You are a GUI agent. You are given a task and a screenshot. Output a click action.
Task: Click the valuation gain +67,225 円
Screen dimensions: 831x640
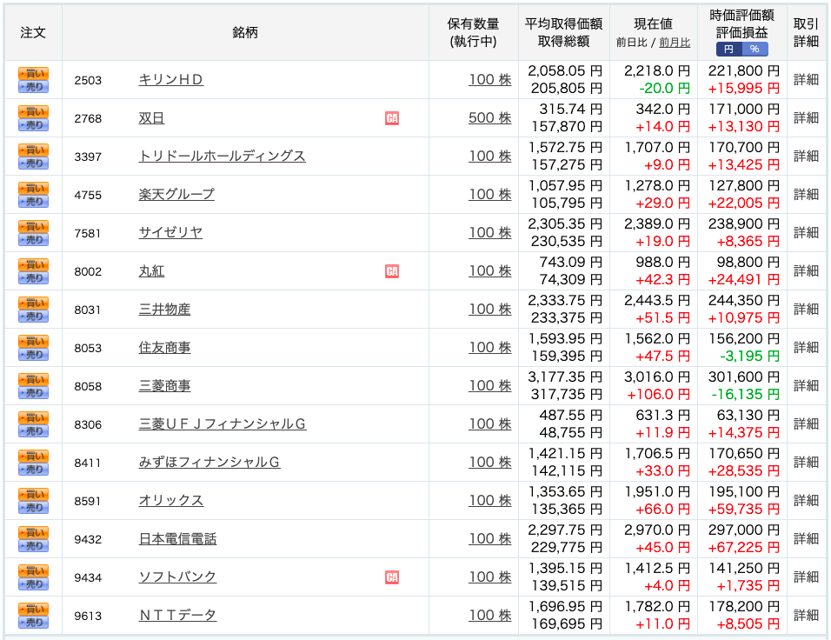coord(744,547)
